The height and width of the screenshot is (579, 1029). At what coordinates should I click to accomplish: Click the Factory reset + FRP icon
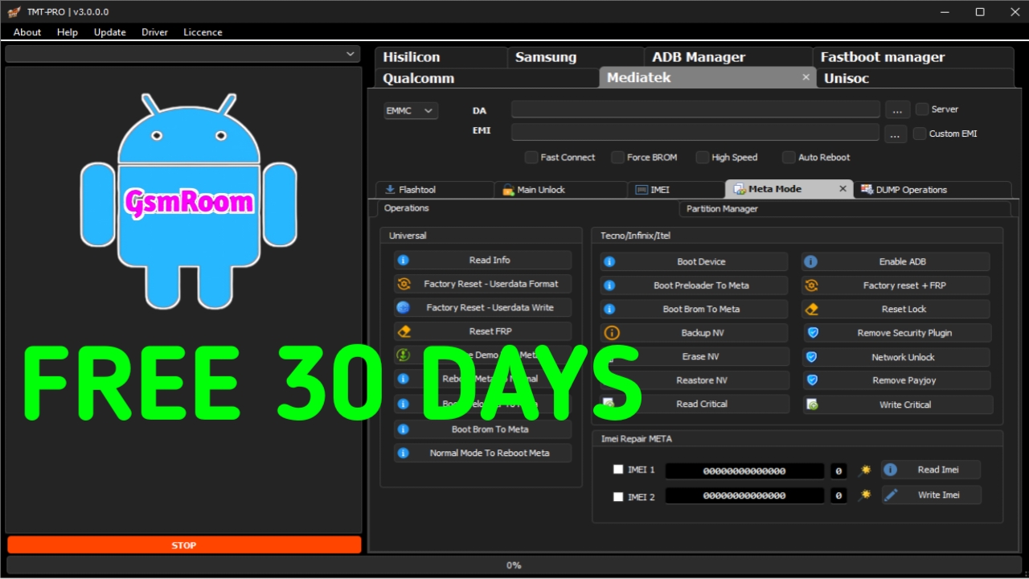(811, 285)
